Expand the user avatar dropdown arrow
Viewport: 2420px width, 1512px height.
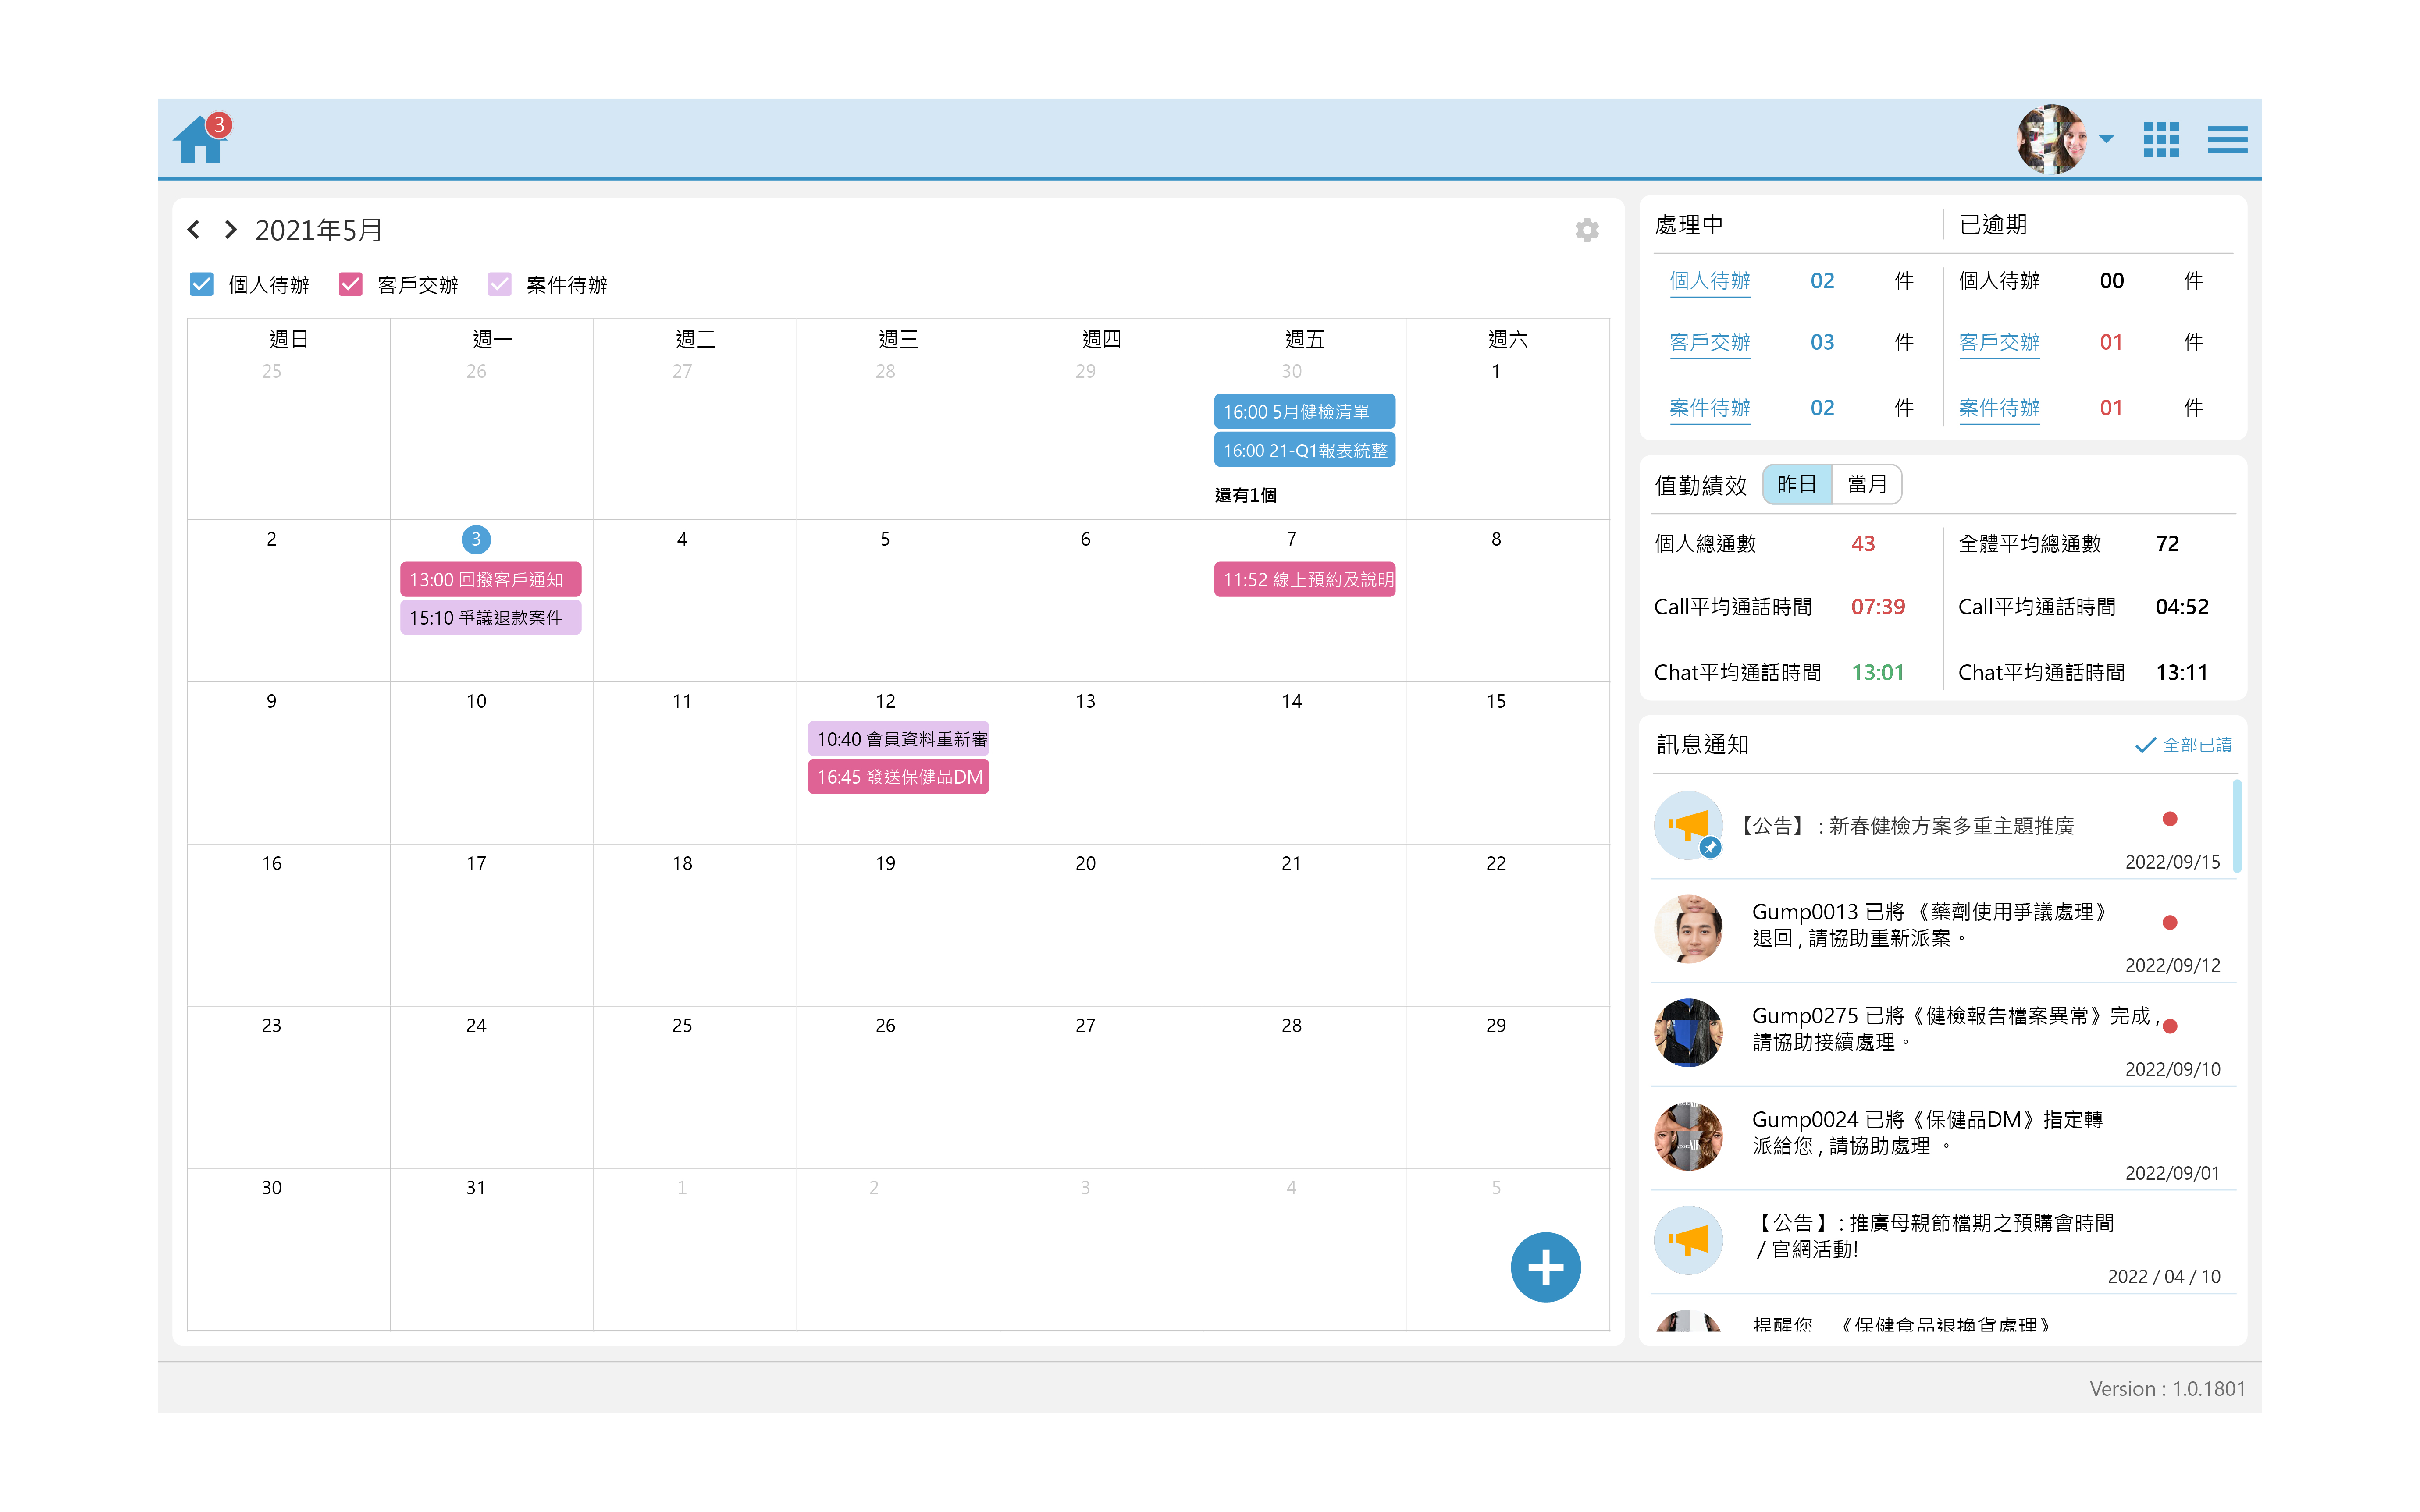tap(2106, 140)
